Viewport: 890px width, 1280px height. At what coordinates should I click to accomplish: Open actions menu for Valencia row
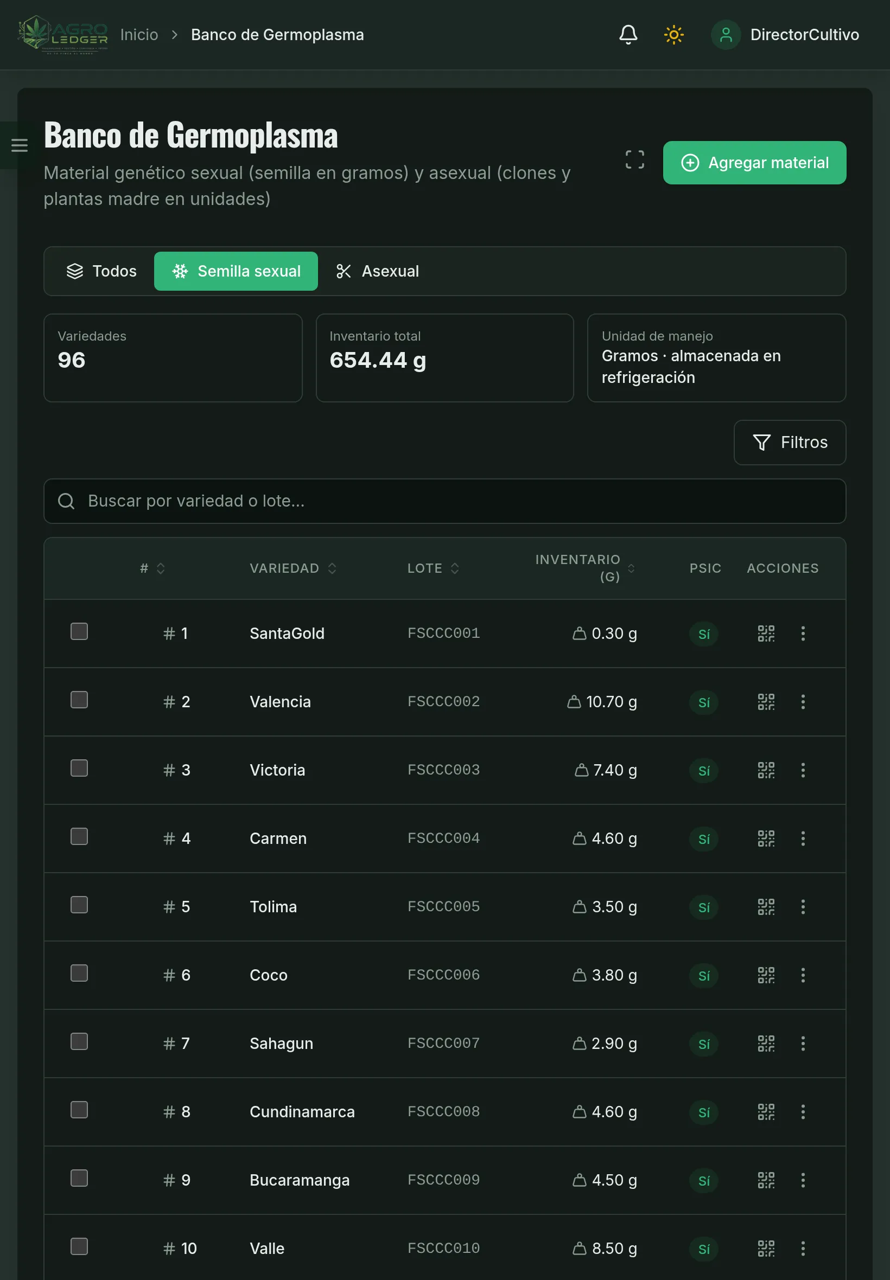(803, 702)
